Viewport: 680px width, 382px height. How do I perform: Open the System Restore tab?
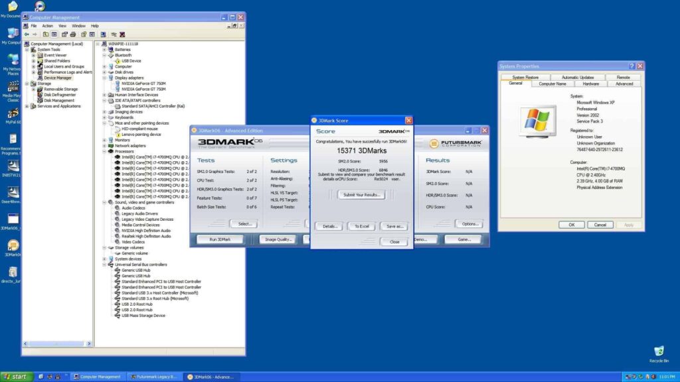(x=525, y=77)
